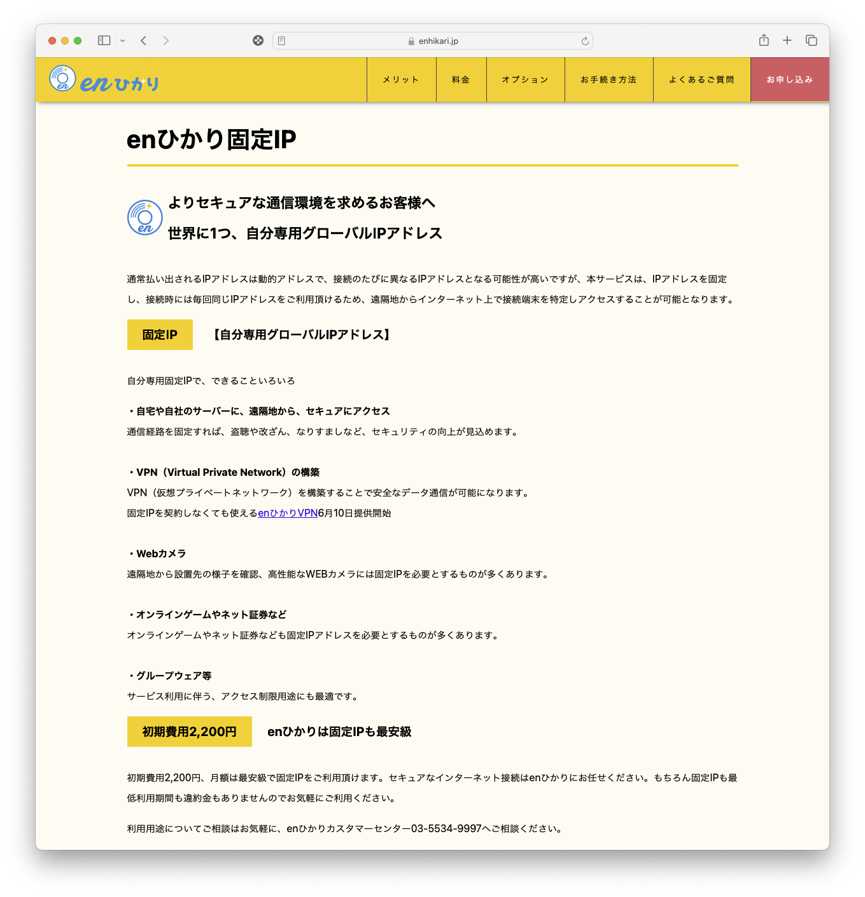The width and height of the screenshot is (865, 897).
Task: Click the enひかり logo in header
Action: click(104, 80)
